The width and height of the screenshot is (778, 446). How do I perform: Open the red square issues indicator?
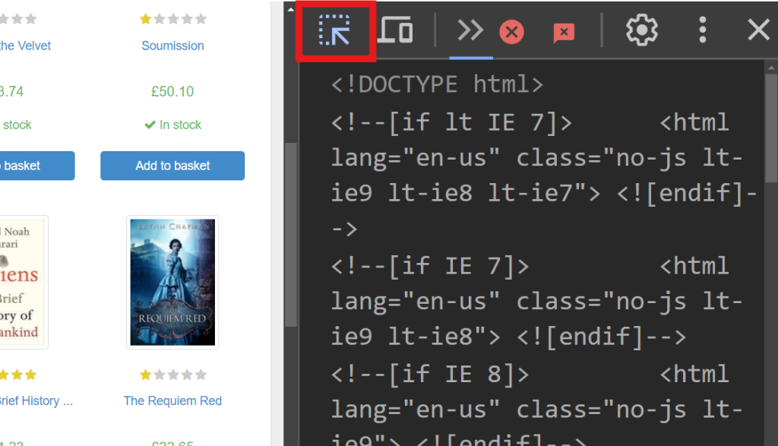(564, 32)
